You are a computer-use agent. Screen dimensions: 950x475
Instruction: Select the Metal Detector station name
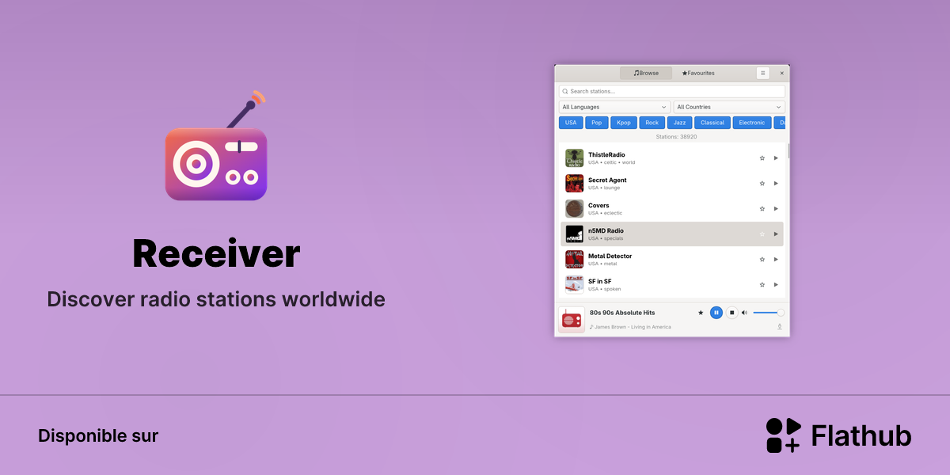610,256
